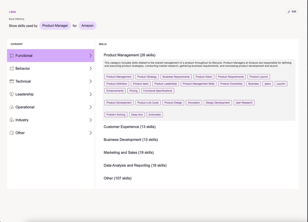This screenshot has height=222, width=308.
Task: Open the Amazon company selector pill
Action: [x=88, y=26]
